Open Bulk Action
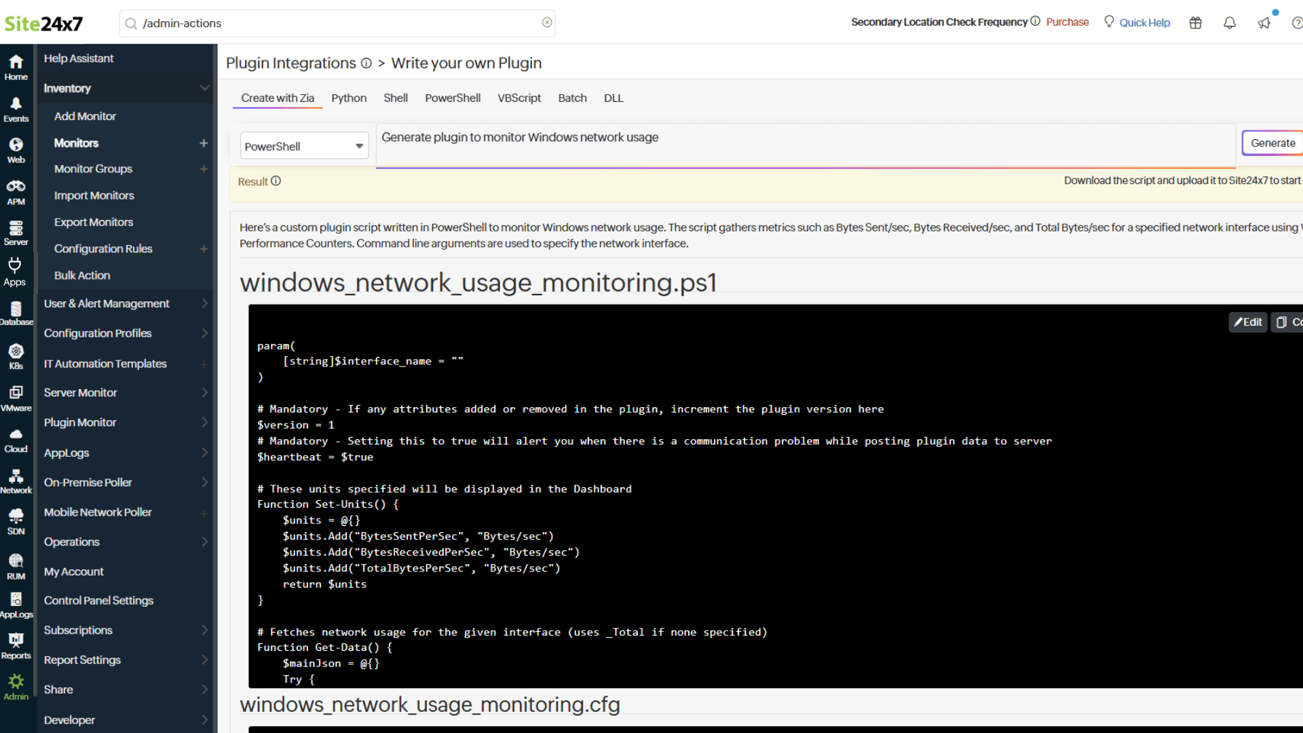Screen dimensions: 1303x733 click(82, 276)
